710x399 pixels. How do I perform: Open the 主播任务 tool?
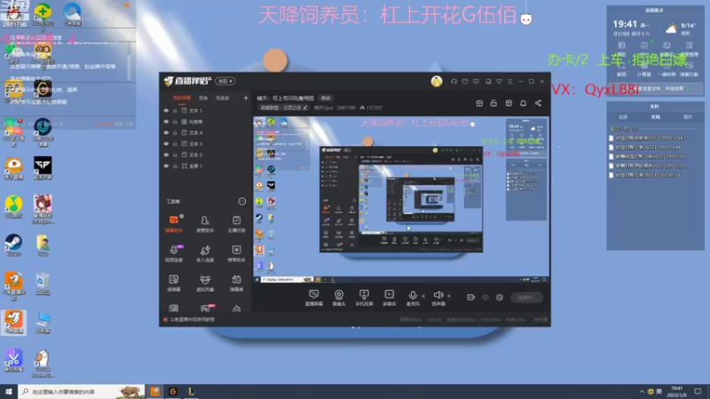click(x=236, y=224)
